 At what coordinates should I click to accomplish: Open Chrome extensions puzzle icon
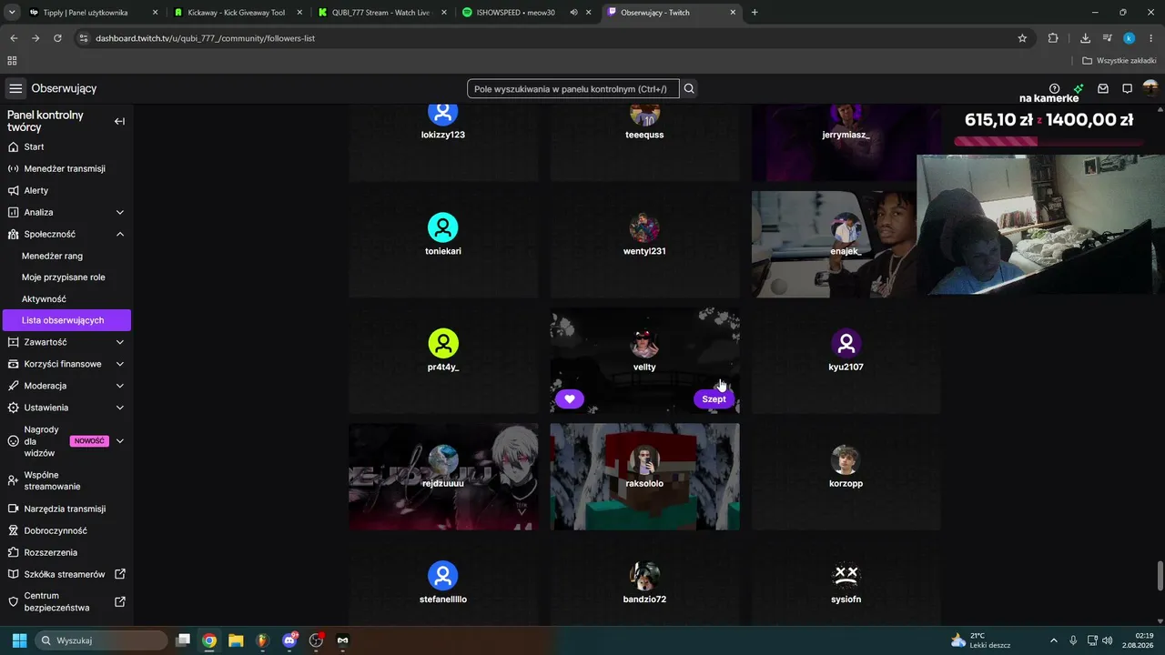point(1053,38)
